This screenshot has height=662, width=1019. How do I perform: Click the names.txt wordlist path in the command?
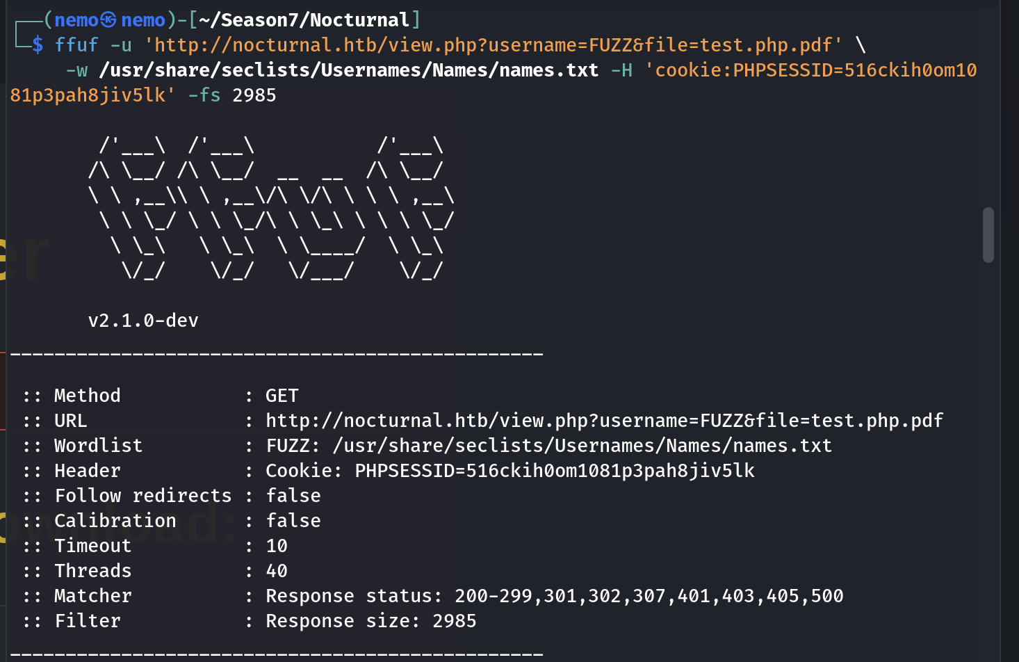[348, 70]
